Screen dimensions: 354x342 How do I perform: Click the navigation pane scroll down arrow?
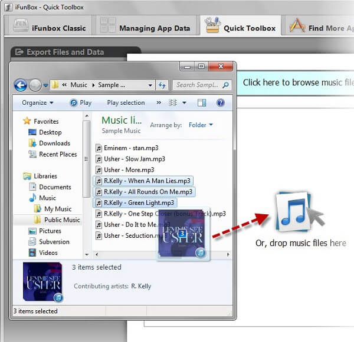point(87,254)
